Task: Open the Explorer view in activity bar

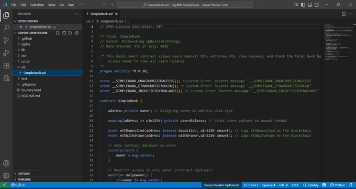Action: point(6,16)
